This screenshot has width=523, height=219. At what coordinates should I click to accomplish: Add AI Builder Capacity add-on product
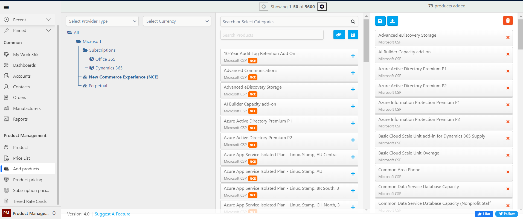pyautogui.click(x=353, y=106)
